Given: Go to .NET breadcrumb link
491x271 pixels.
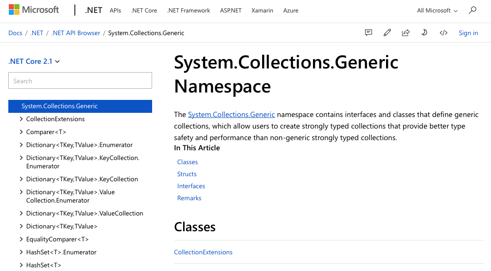Looking at the screenshot, I should [x=37, y=33].
